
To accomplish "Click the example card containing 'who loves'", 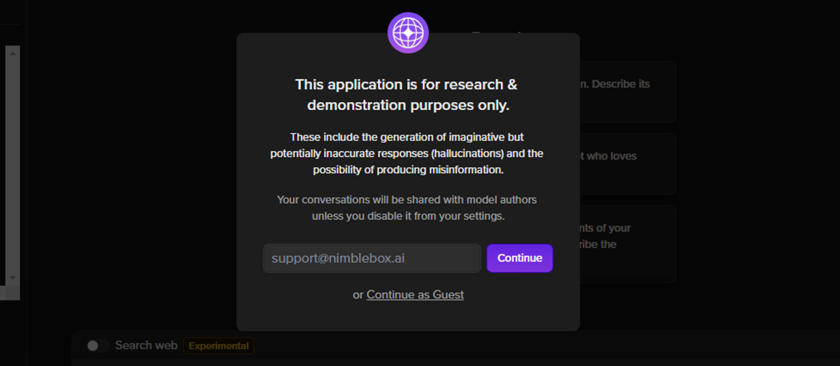I will pos(627,164).
